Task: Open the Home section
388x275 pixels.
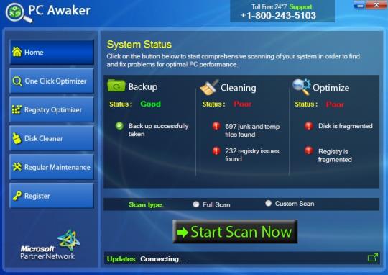Action: click(x=52, y=52)
